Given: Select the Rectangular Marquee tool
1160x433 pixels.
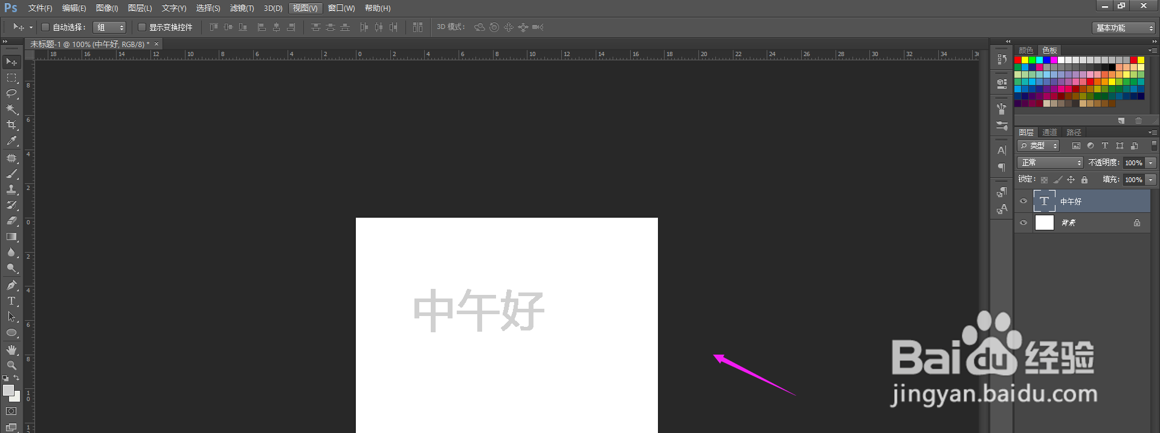Looking at the screenshot, I should click(11, 78).
